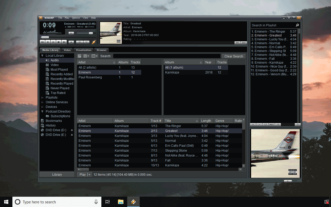Click the Library button below the tree
This screenshot has height=207, width=331.
[57, 175]
